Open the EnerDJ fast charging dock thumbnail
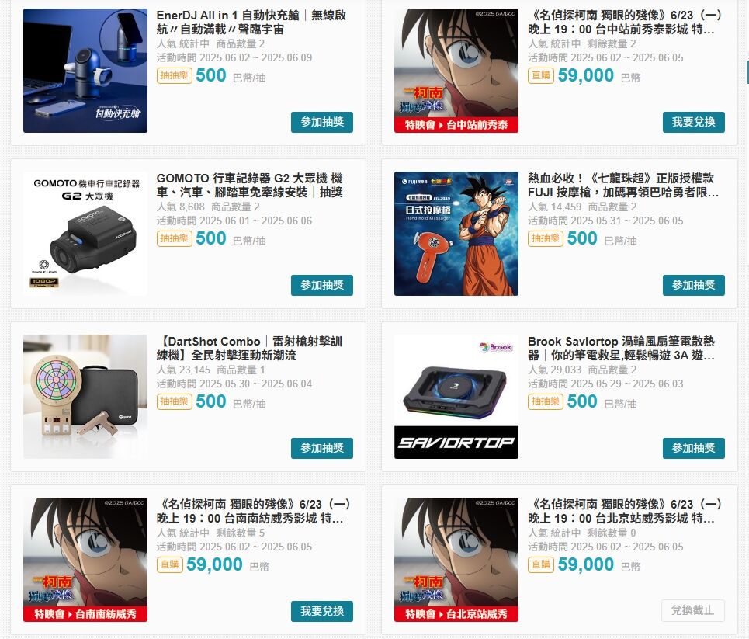The height and width of the screenshot is (639, 749). (85, 71)
